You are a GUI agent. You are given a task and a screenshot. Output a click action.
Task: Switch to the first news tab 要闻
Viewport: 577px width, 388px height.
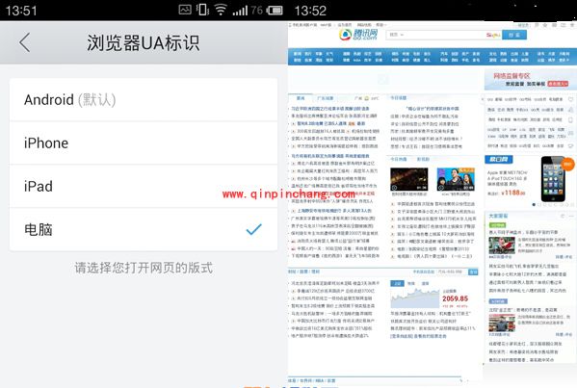tap(301, 98)
